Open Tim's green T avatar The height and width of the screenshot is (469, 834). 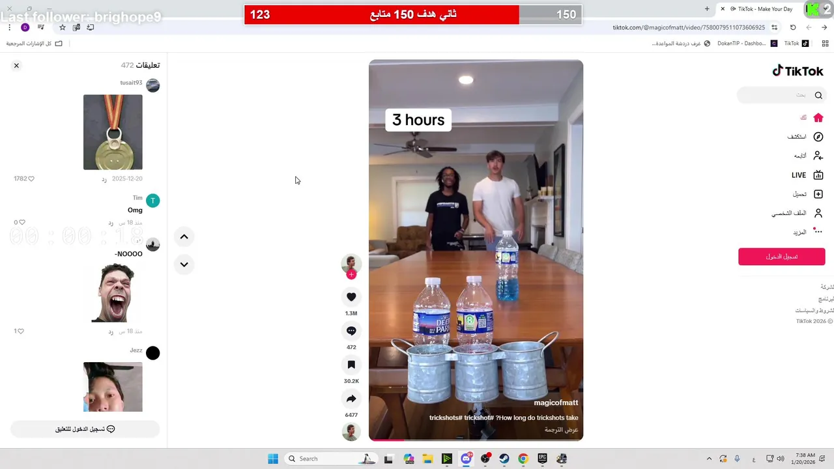(152, 201)
